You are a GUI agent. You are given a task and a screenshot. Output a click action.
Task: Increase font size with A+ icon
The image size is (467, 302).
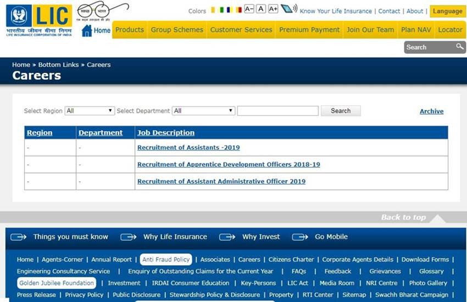point(273,9)
